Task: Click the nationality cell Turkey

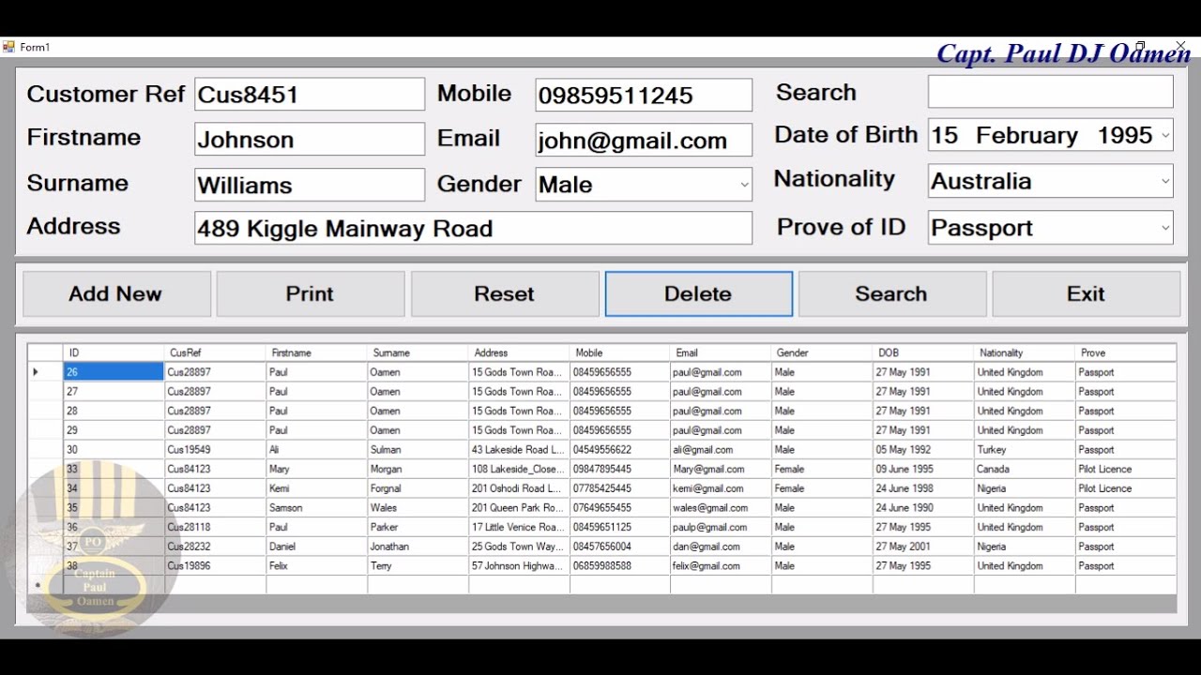Action: point(1025,450)
